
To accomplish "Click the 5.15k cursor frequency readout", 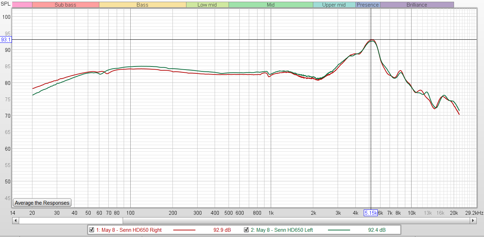I will click(x=371, y=213).
